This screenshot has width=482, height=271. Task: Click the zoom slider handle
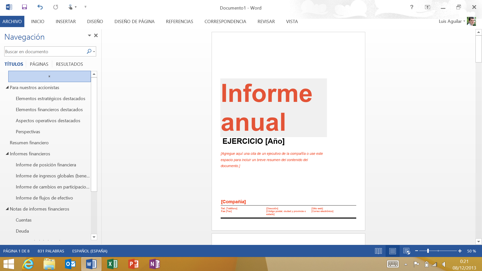pos(428,251)
